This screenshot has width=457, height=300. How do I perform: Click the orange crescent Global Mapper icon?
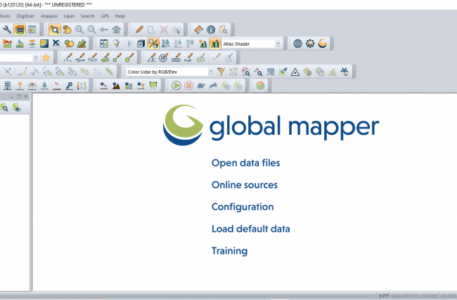click(x=322, y=44)
